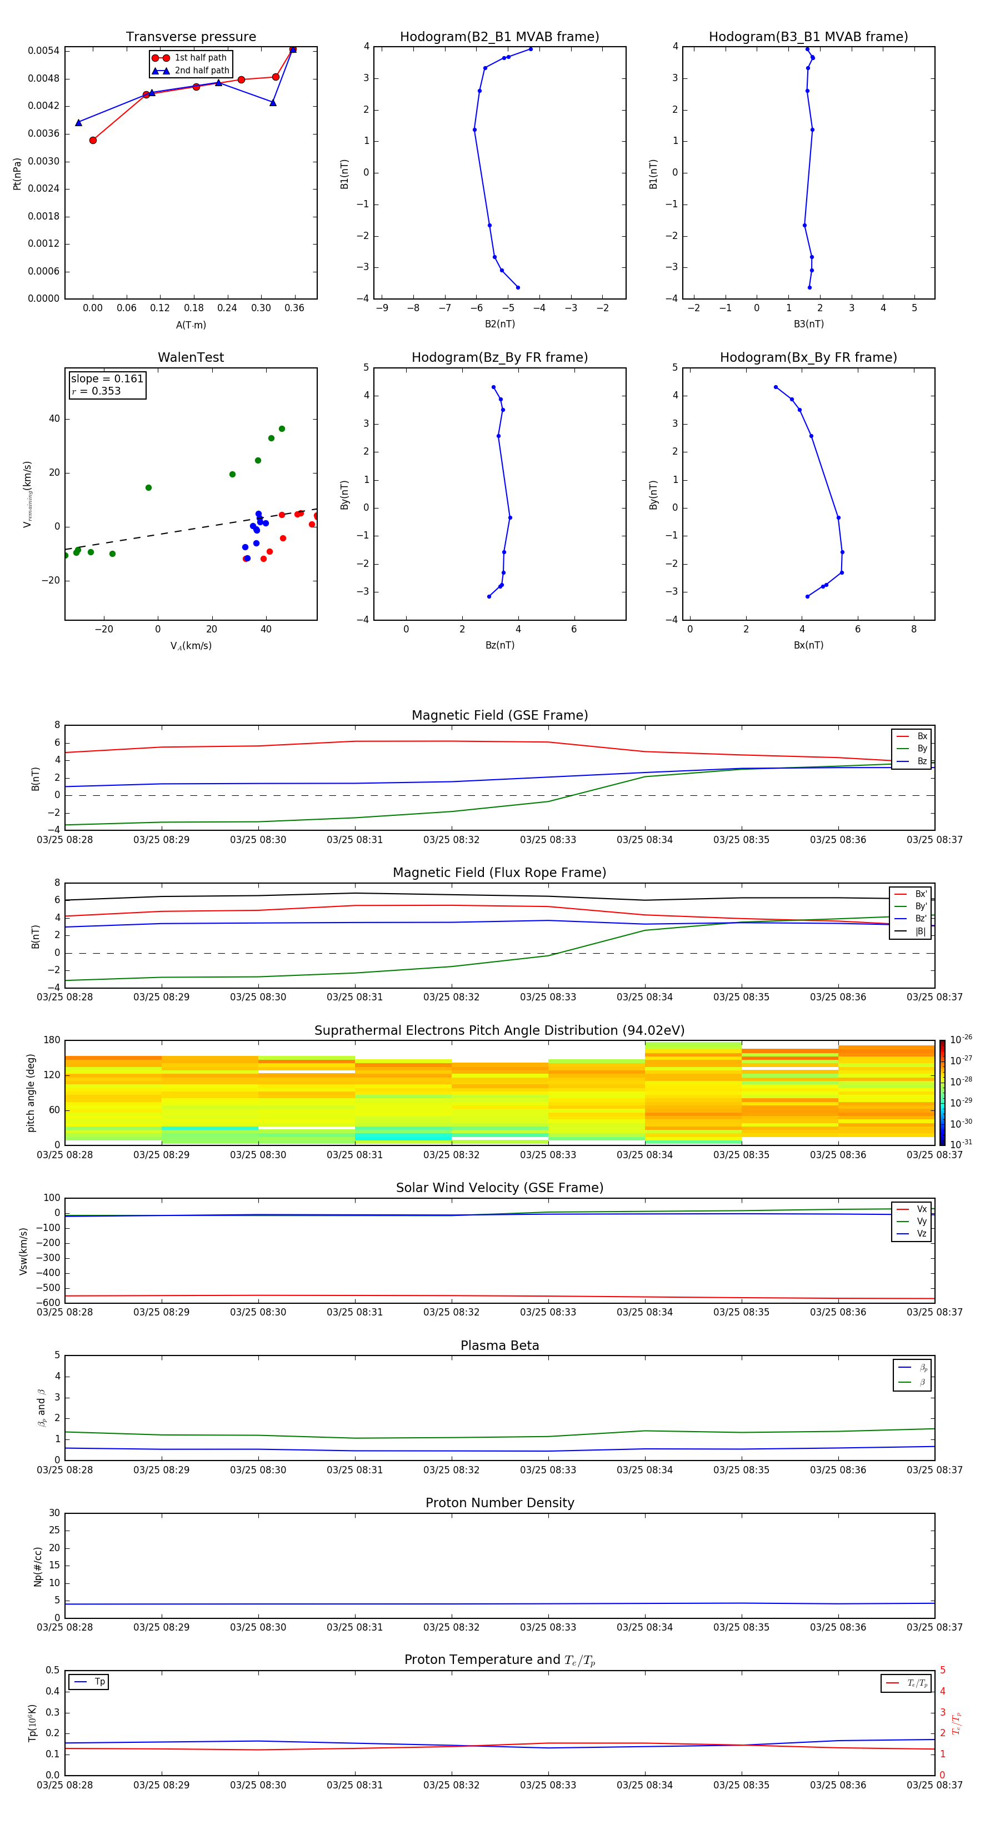The width and height of the screenshot is (1000, 1834).
Task: Click the 10^-31 color bar tick label
Action: click(961, 1144)
